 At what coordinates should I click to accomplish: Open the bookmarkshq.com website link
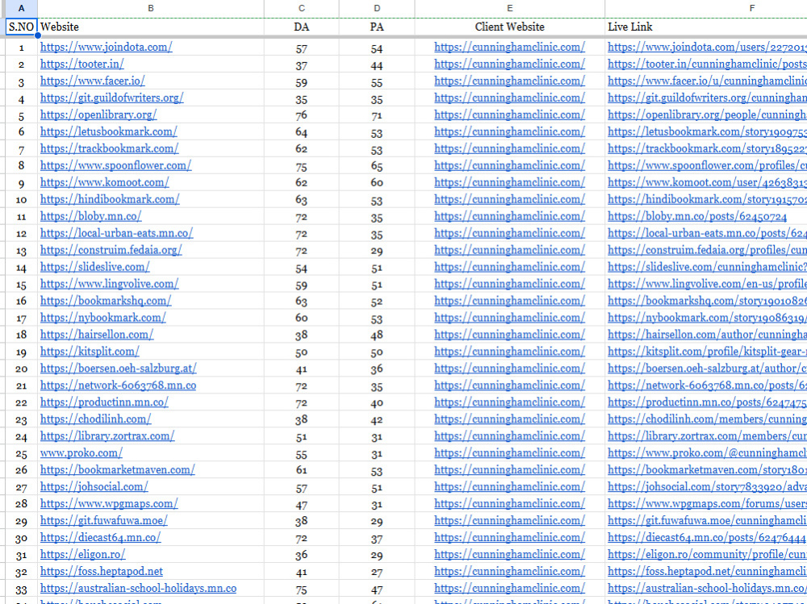tap(106, 301)
